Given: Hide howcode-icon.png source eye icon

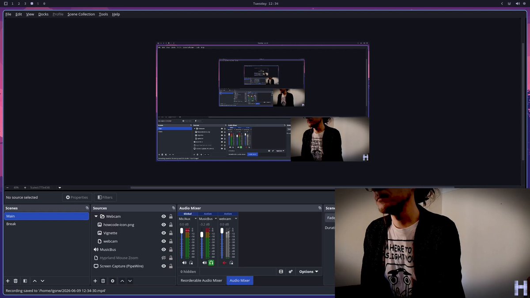Looking at the screenshot, I should point(163,225).
